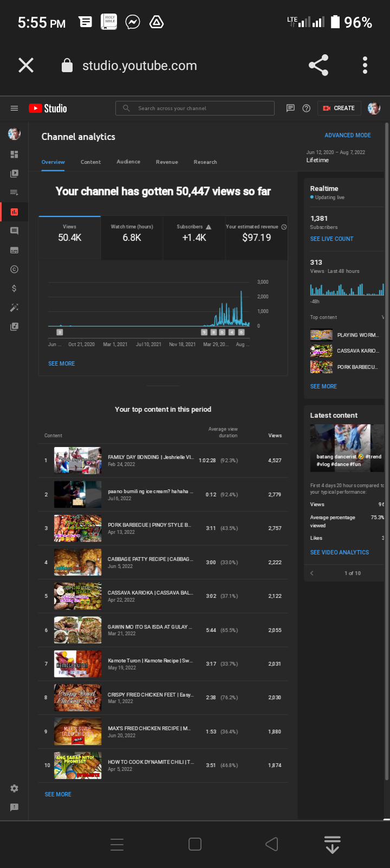Viewport: 390px width, 868px height.
Task: Switch to the Audience tab
Action: point(128,162)
